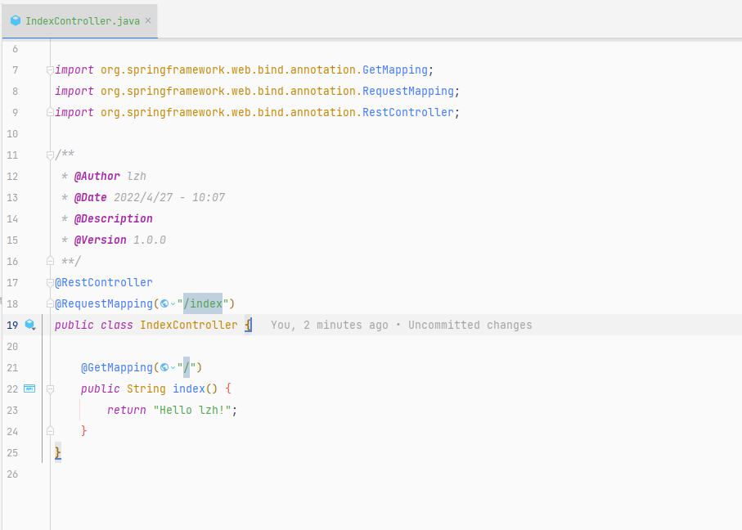Click the GetMapping import class name

395,70
